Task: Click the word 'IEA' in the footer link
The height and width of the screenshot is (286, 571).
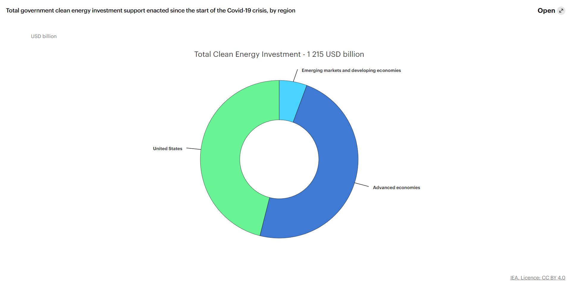Action: [x=514, y=278]
